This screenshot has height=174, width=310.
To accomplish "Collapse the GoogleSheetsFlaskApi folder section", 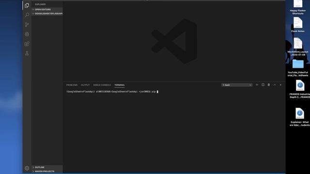I will (47, 14).
